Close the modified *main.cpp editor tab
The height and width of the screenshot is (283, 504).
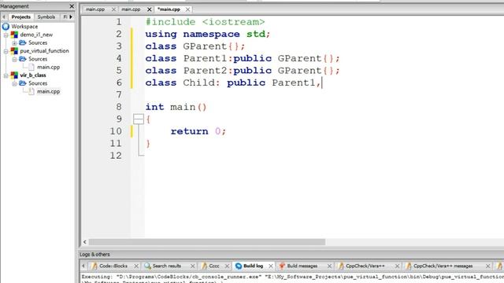[x=187, y=9]
